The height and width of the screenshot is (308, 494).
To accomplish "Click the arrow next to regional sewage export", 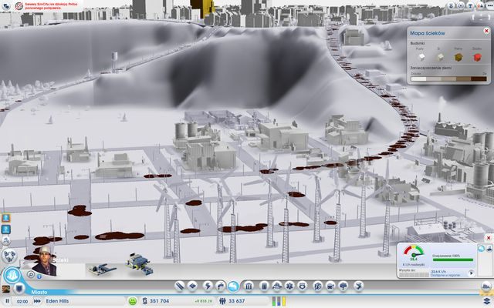I will (x=472, y=273).
